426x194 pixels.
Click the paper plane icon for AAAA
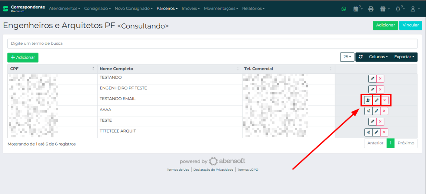pos(368,111)
